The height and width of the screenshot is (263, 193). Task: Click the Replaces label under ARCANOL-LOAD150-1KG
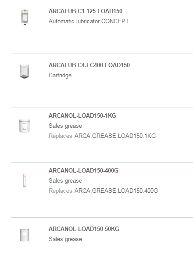pos(61,136)
